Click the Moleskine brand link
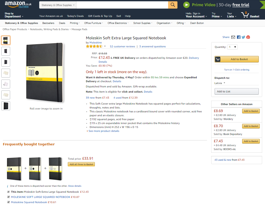The width and height of the screenshot is (265, 207). point(96,43)
